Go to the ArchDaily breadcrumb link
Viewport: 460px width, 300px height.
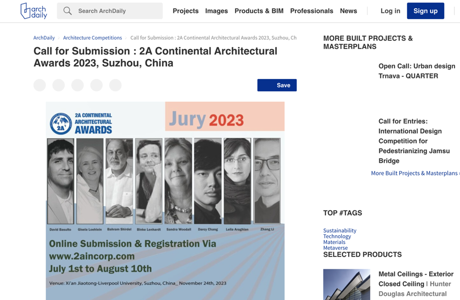[44, 38]
